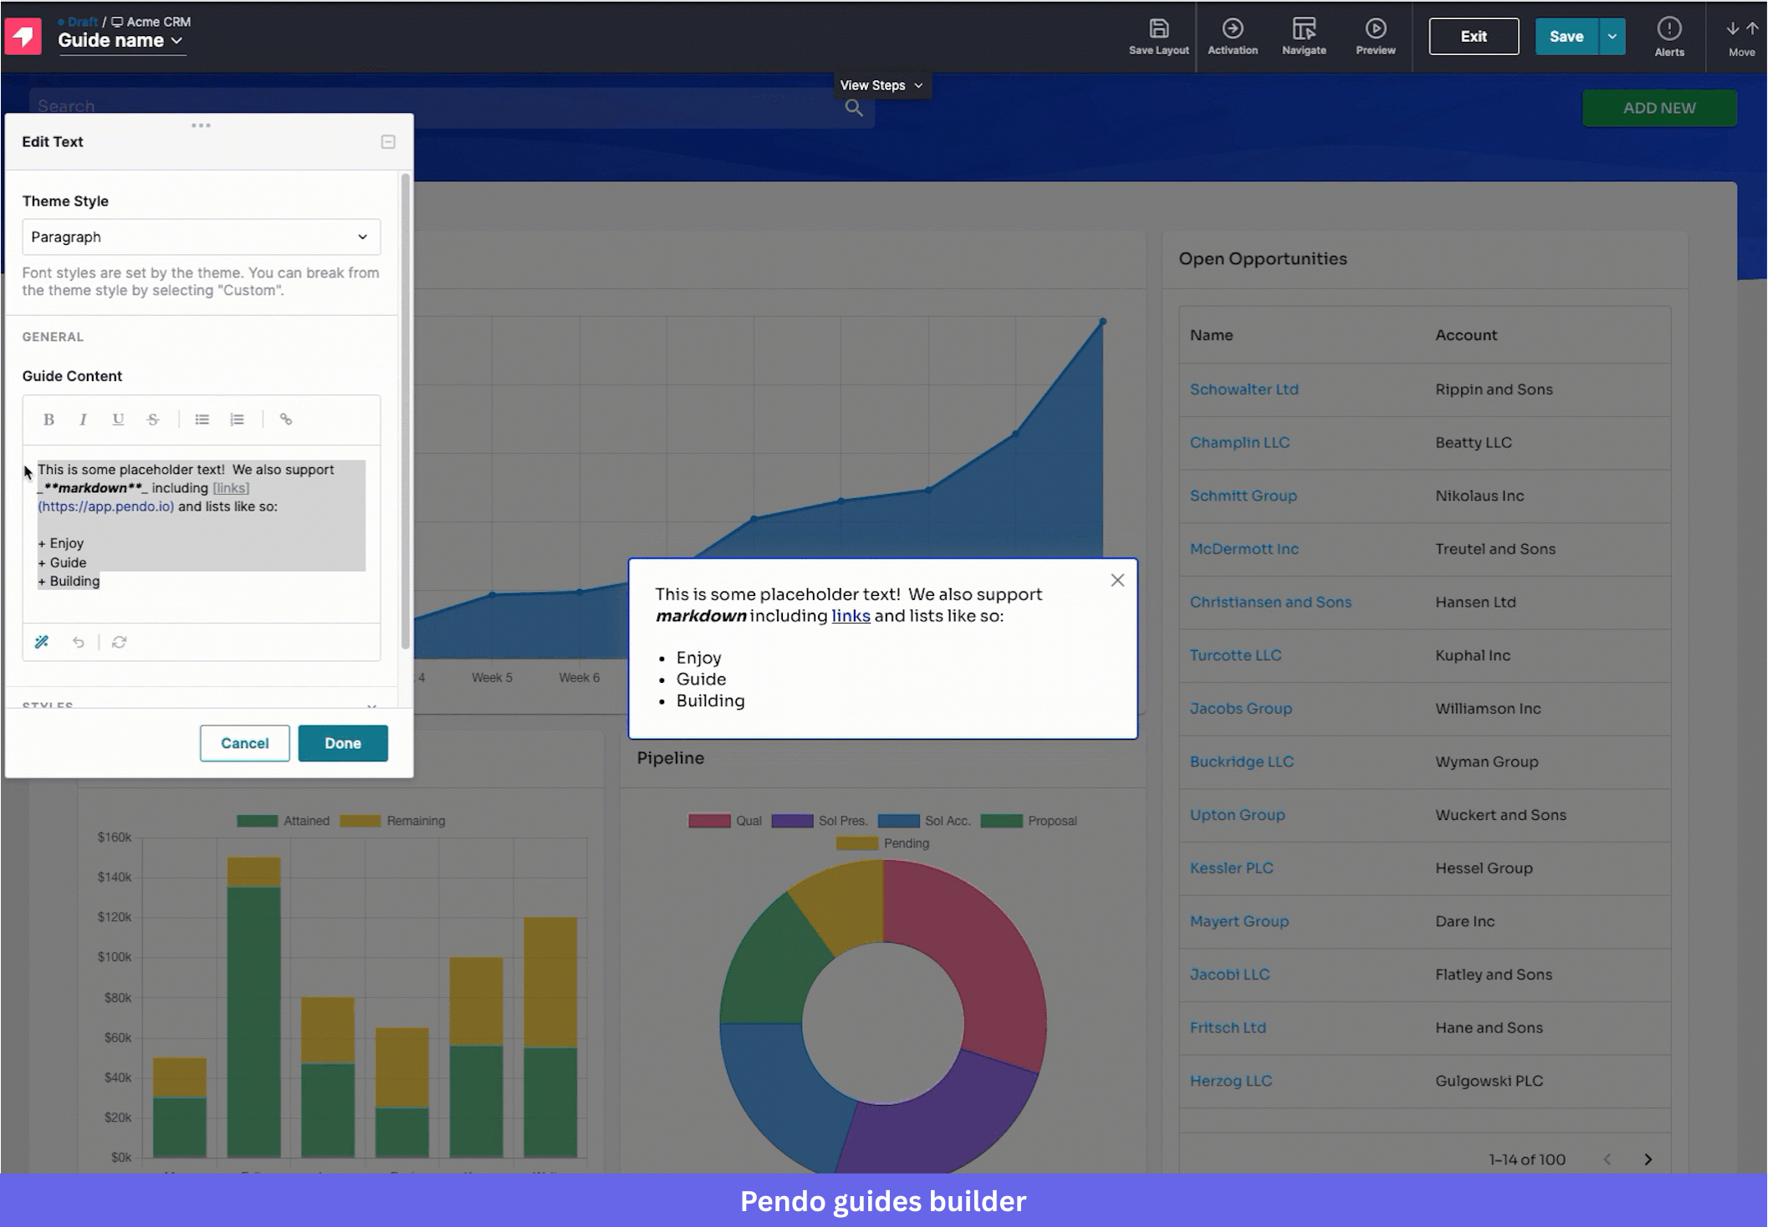Screen dimensions: 1768x1227
Task: Apply strikethrough to the selected text
Action: (153, 420)
